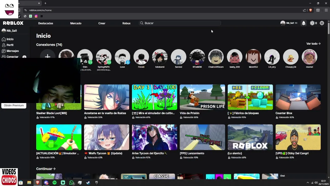Click the Roblox logo in the header
This screenshot has height=186, width=330.
(x=13, y=23)
